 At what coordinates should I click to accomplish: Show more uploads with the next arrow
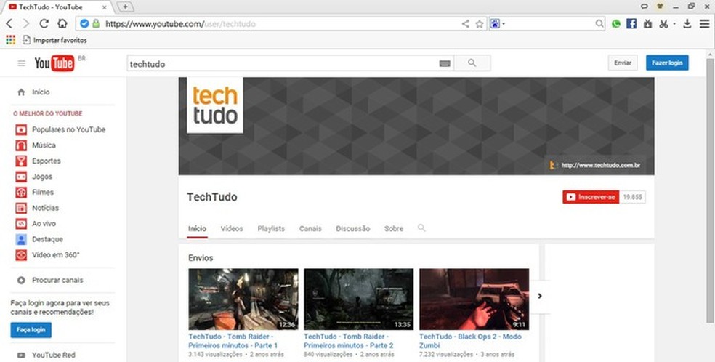(540, 296)
